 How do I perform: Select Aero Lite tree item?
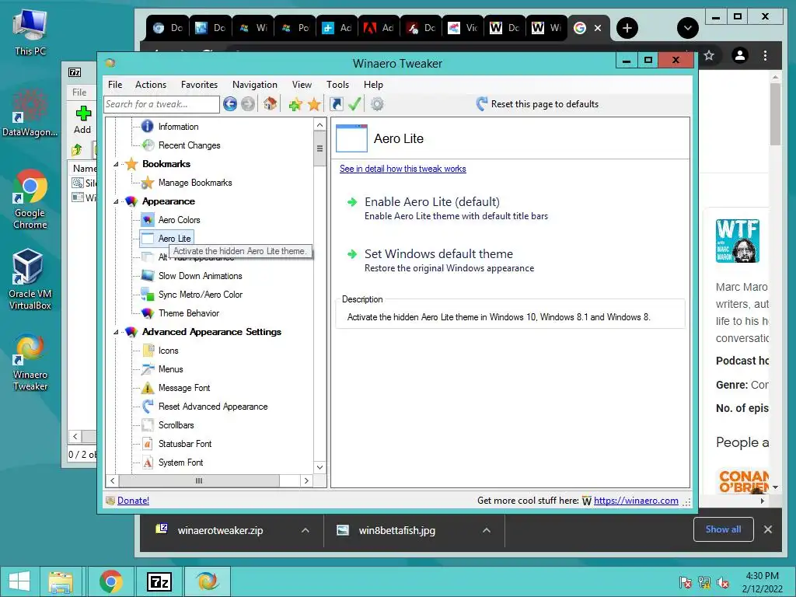click(174, 238)
